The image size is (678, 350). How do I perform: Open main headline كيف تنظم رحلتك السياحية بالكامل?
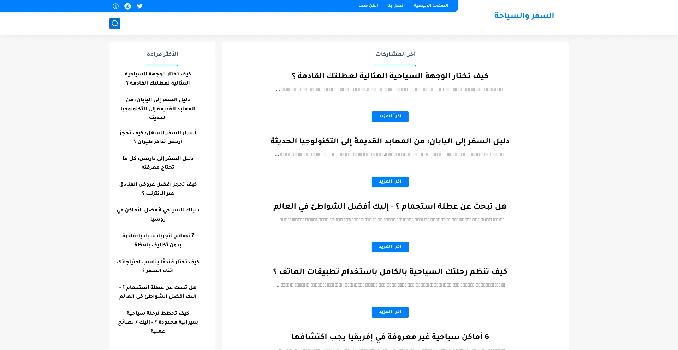pos(390,272)
